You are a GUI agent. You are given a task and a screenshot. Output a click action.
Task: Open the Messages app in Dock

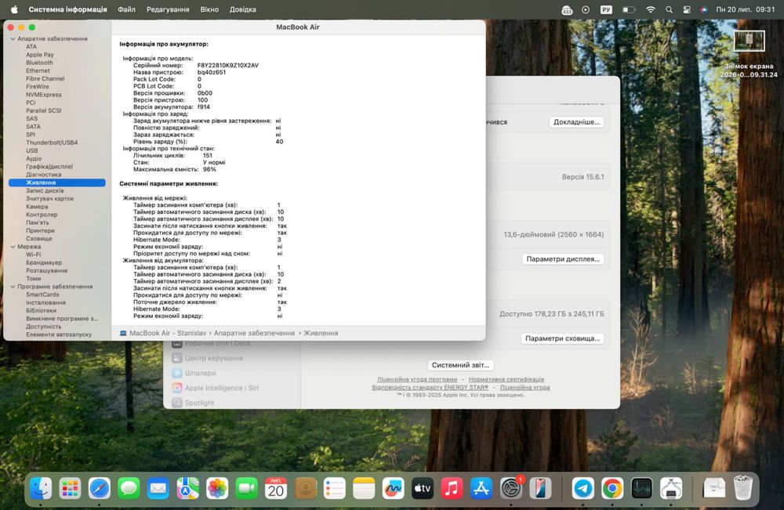(x=129, y=488)
